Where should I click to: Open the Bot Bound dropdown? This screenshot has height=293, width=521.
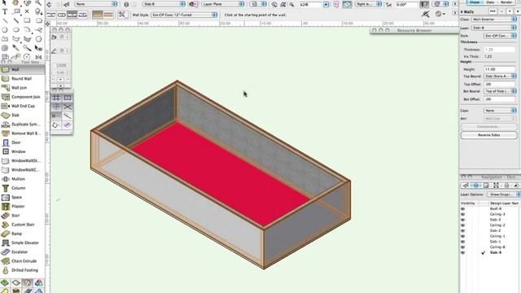500,91
